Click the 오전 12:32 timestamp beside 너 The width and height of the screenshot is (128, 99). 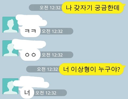tap(46, 93)
